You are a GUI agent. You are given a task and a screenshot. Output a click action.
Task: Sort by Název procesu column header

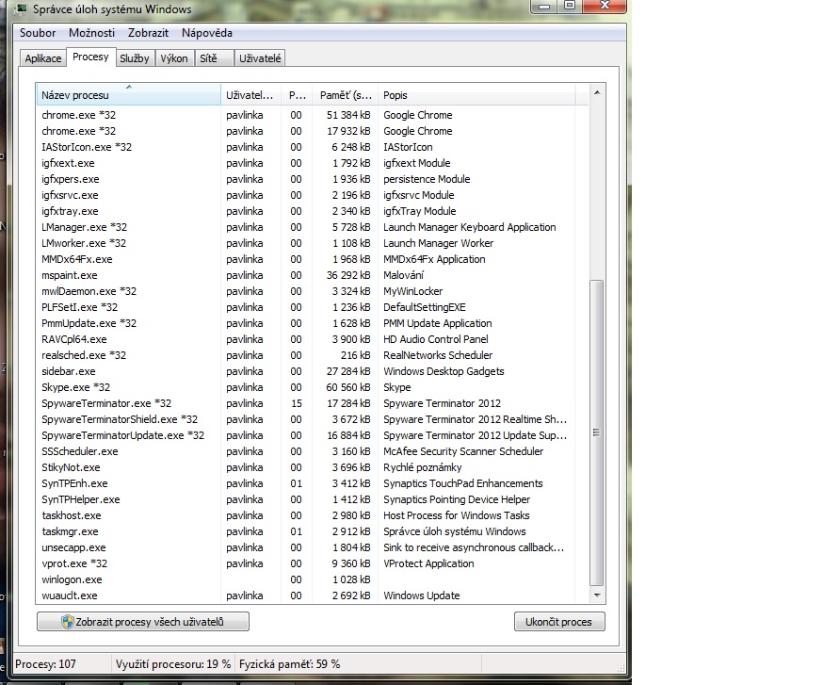[128, 95]
